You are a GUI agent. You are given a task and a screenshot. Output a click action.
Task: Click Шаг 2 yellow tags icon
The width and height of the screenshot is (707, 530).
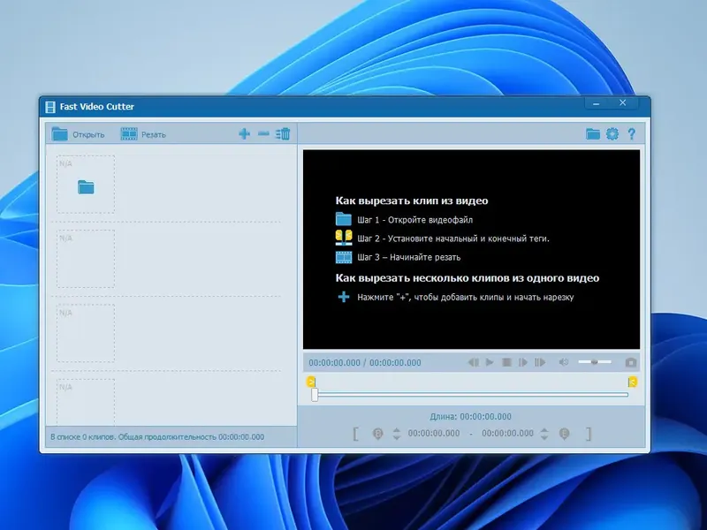coord(344,238)
